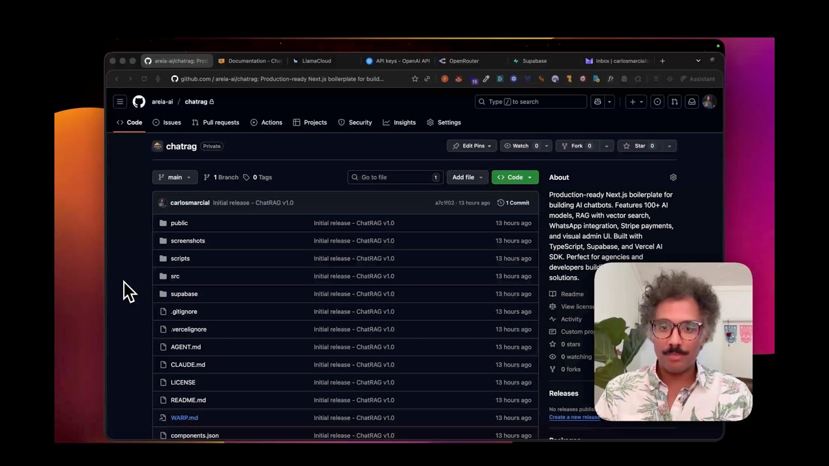The width and height of the screenshot is (829, 466).
Task: Click the Go to file search field
Action: (x=396, y=177)
